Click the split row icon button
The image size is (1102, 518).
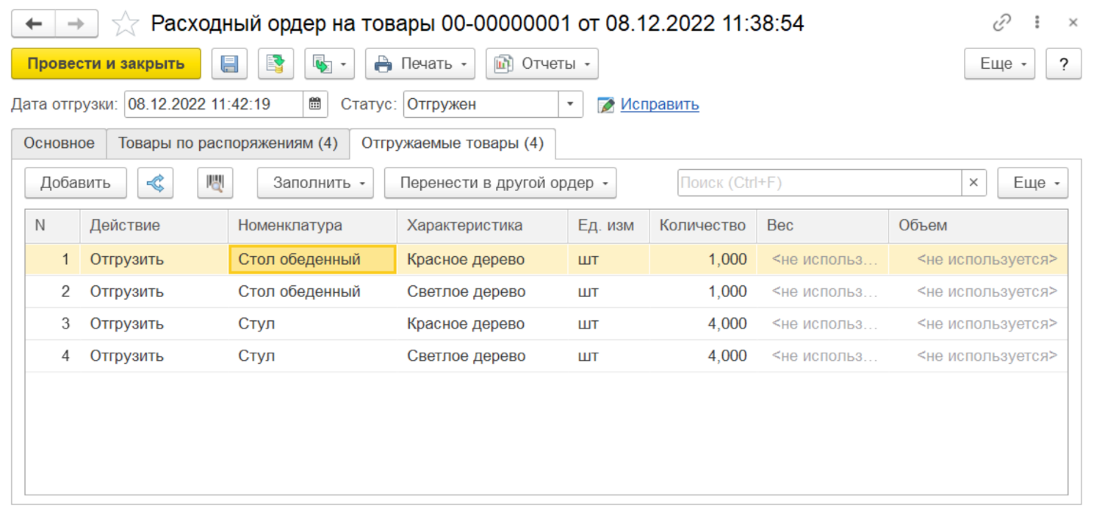click(155, 183)
